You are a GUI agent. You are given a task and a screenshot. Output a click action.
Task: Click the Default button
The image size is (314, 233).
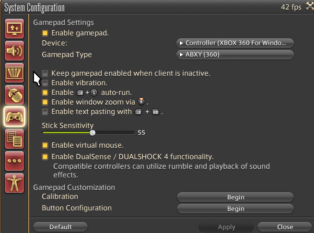click(x=60, y=227)
